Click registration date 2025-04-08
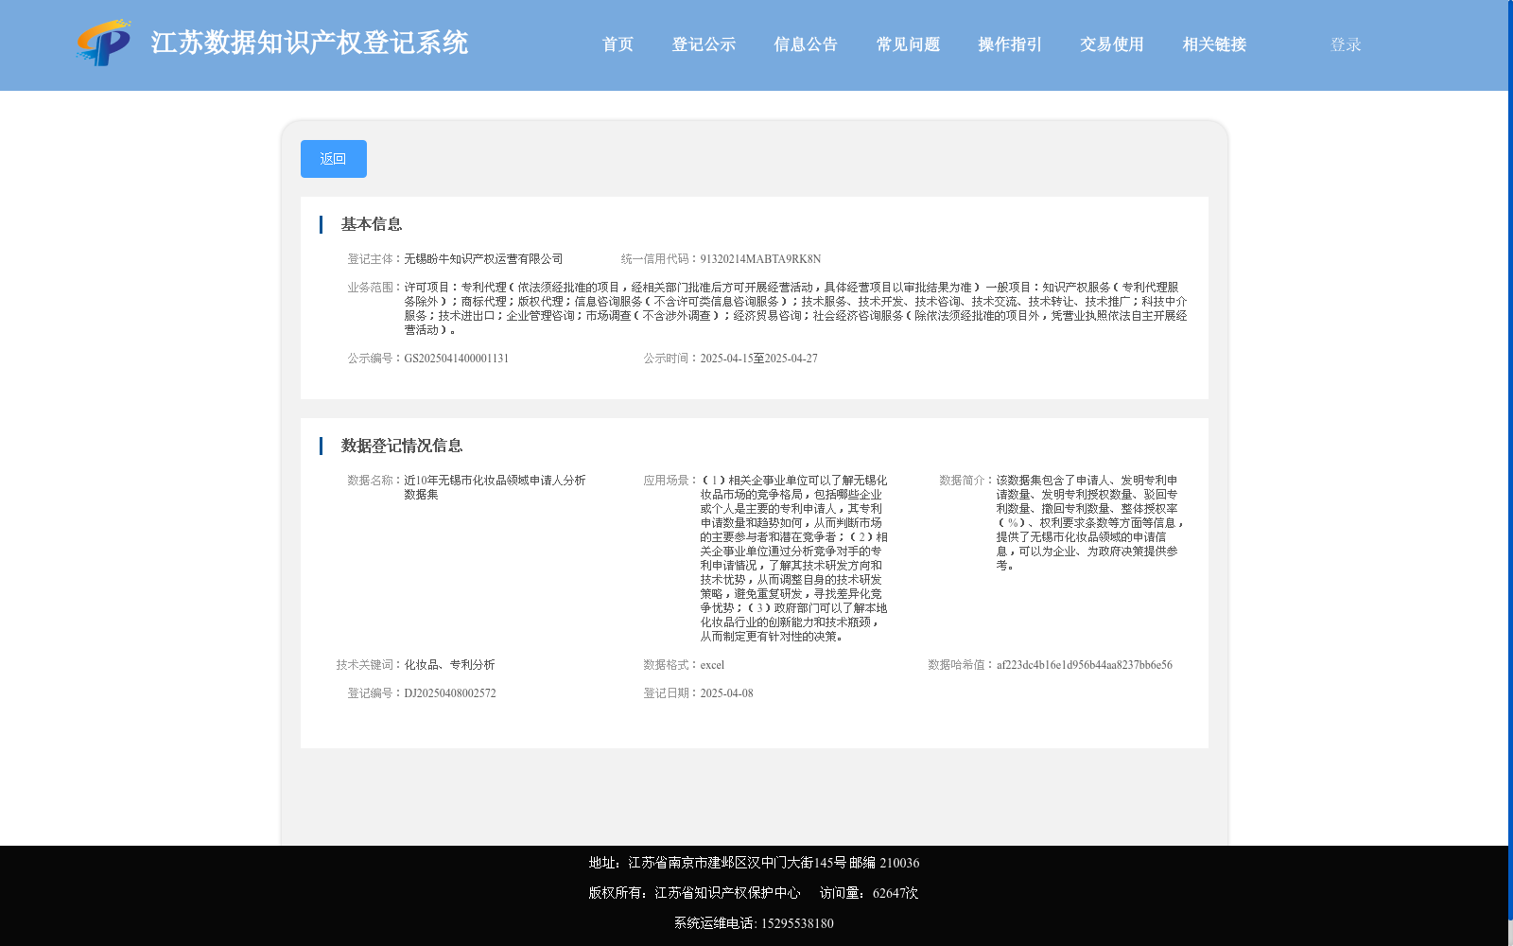This screenshot has width=1513, height=946. point(726,693)
